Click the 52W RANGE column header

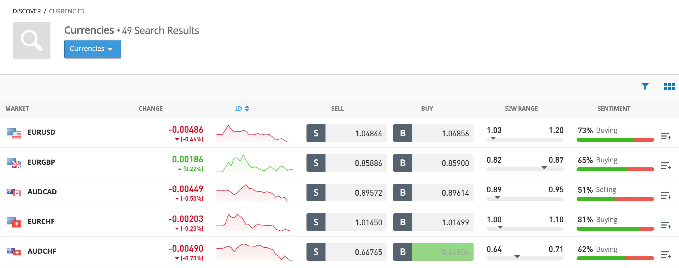click(521, 109)
